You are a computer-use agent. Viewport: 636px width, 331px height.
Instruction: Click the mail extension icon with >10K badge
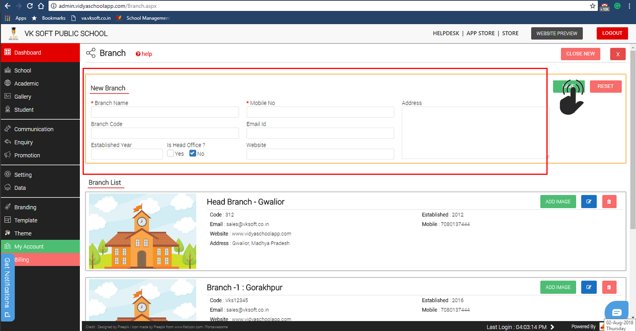point(605,7)
